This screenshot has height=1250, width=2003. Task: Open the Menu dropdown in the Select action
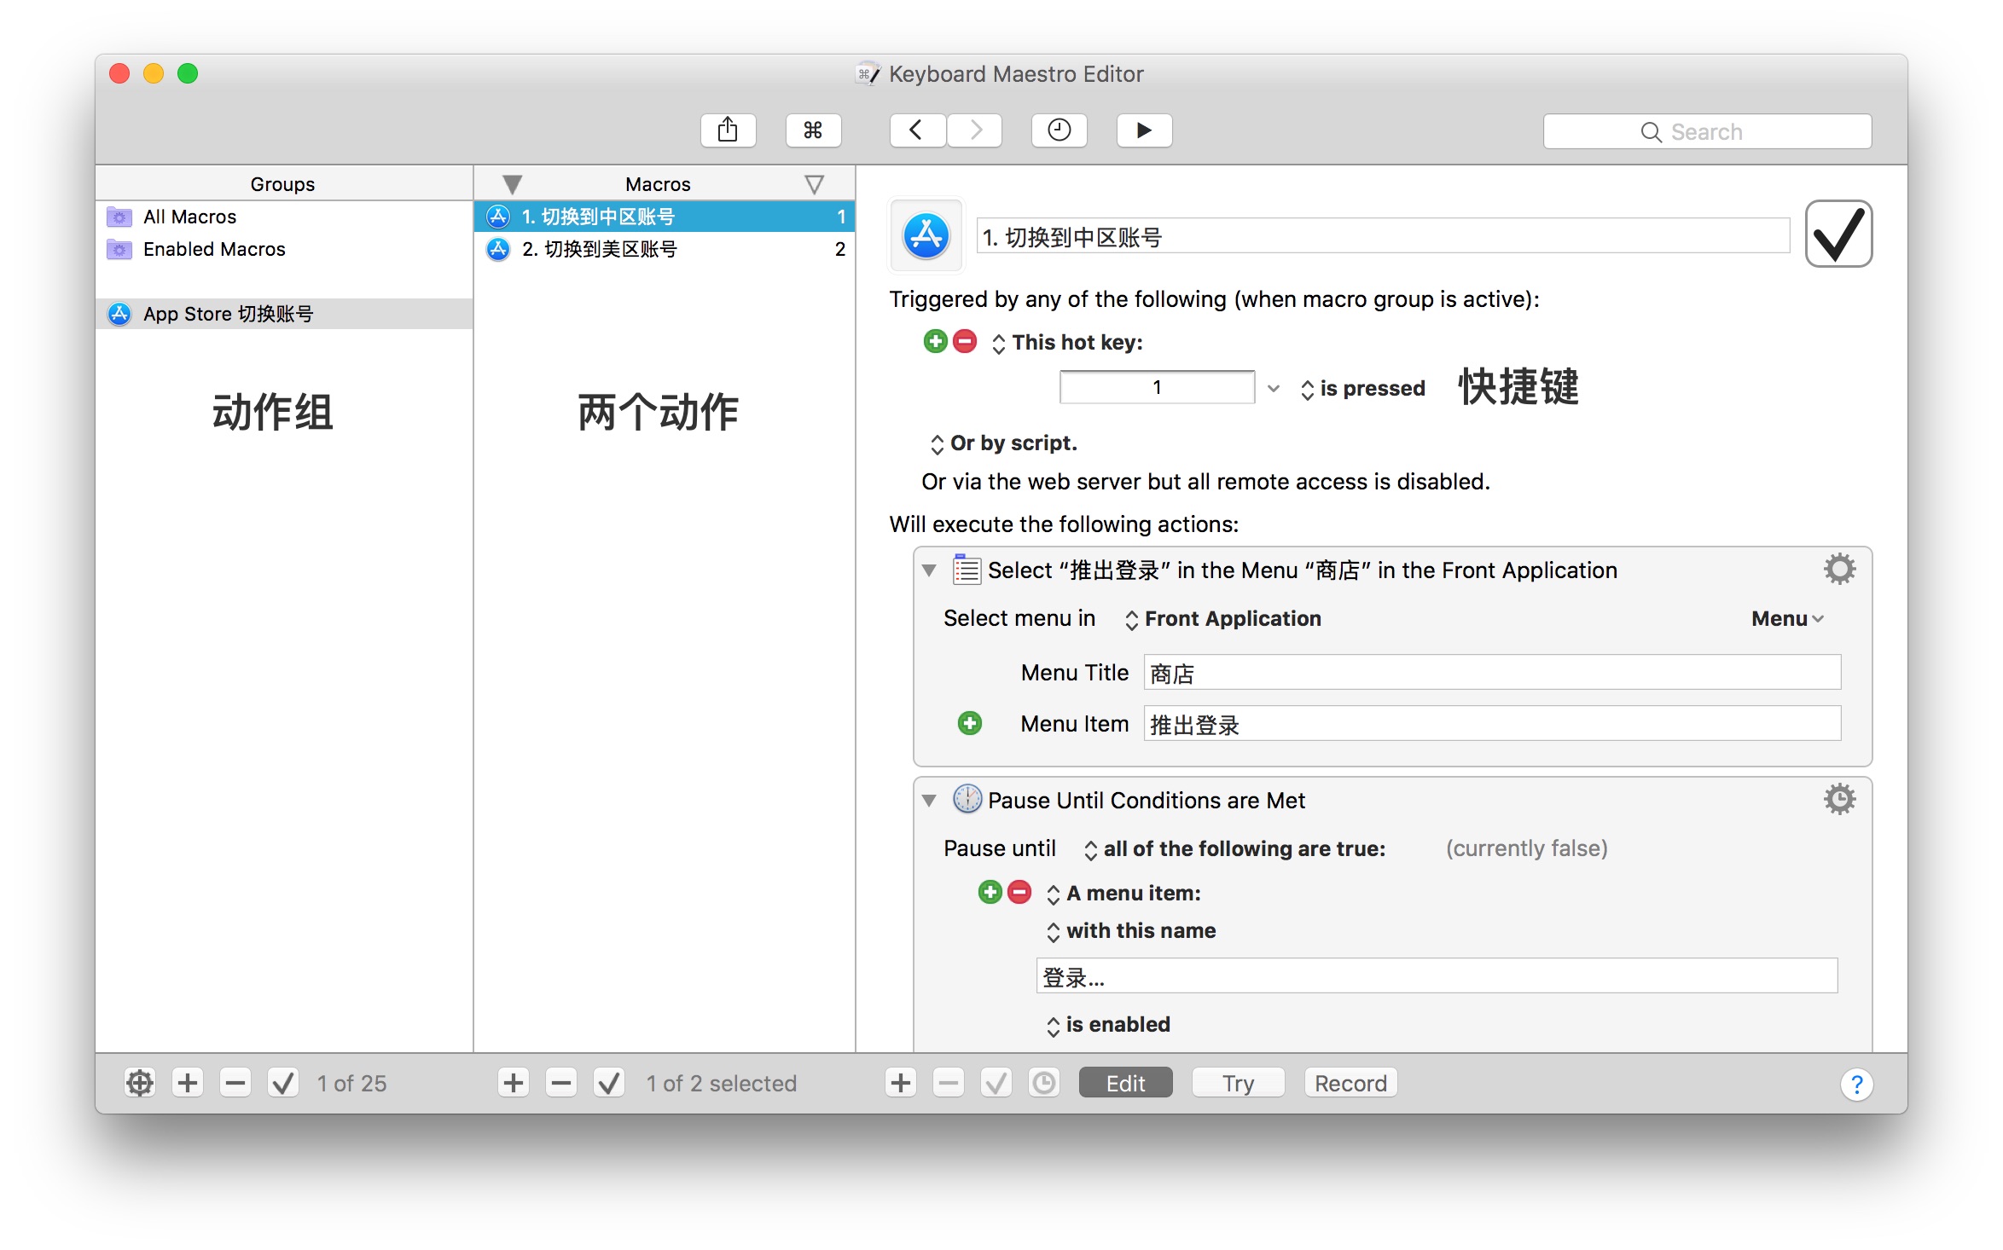point(1786,619)
